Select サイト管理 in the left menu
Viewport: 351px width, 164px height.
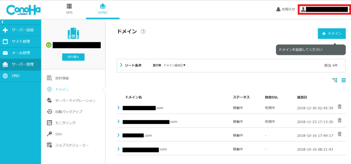point(21,41)
